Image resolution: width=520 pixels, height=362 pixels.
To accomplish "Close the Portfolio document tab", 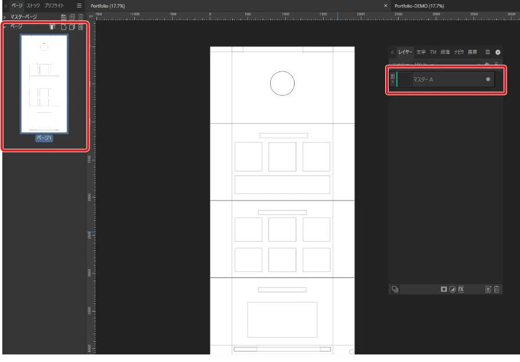I will click(x=385, y=6).
